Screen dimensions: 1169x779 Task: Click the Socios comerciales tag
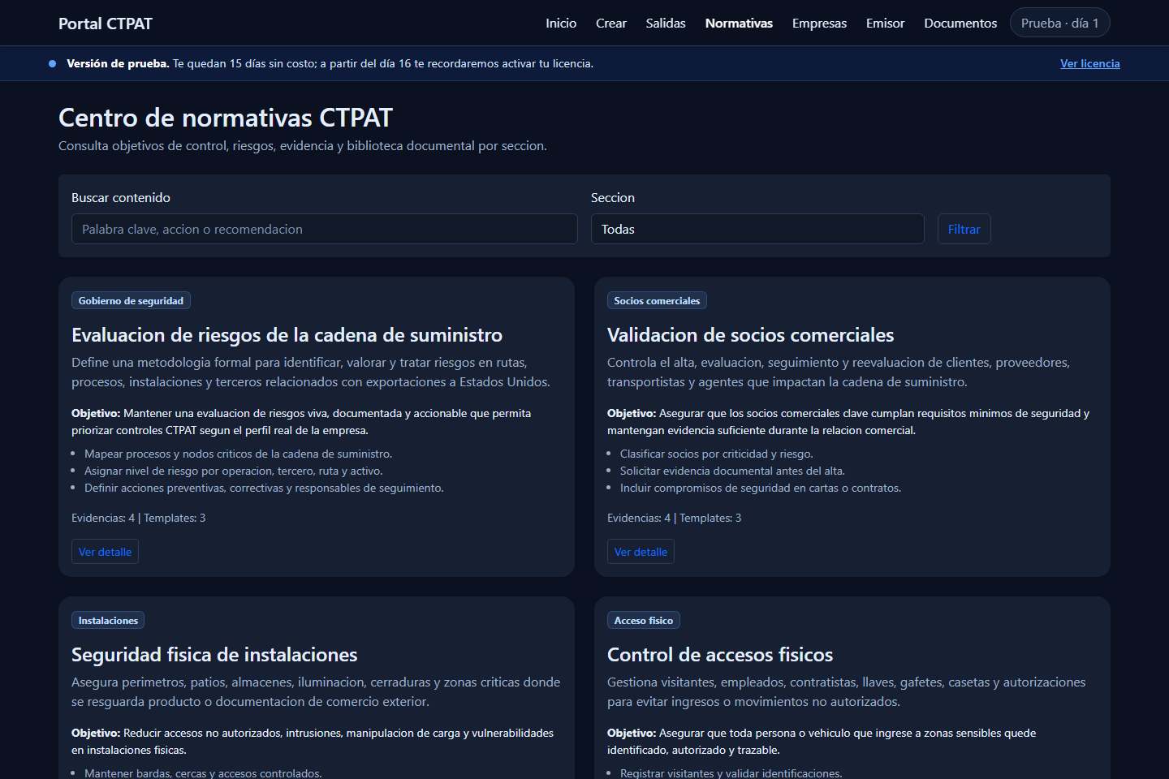[x=657, y=300]
